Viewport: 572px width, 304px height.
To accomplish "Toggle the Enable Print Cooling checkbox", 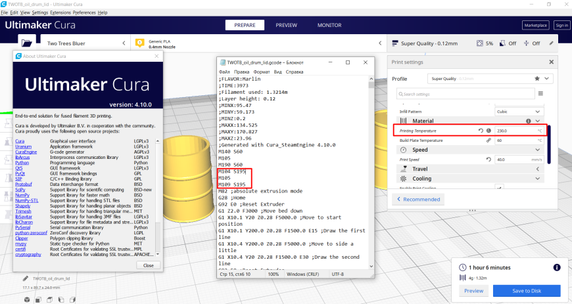I will (x=500, y=187).
